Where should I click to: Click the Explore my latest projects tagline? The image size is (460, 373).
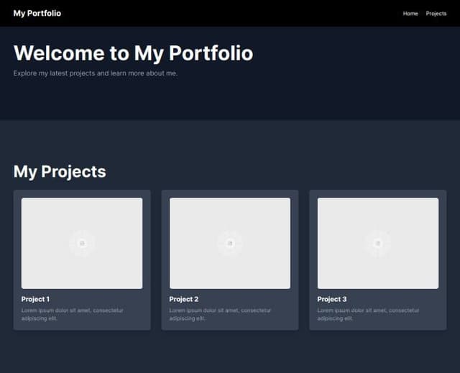(96, 73)
